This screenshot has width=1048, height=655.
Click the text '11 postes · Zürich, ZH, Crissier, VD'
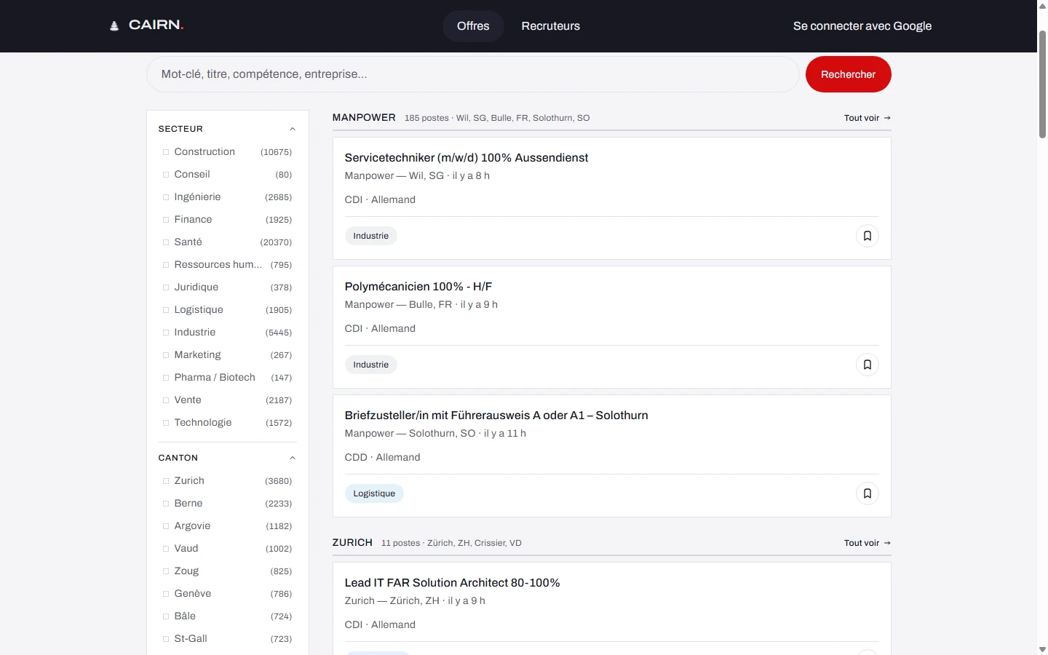(x=451, y=543)
